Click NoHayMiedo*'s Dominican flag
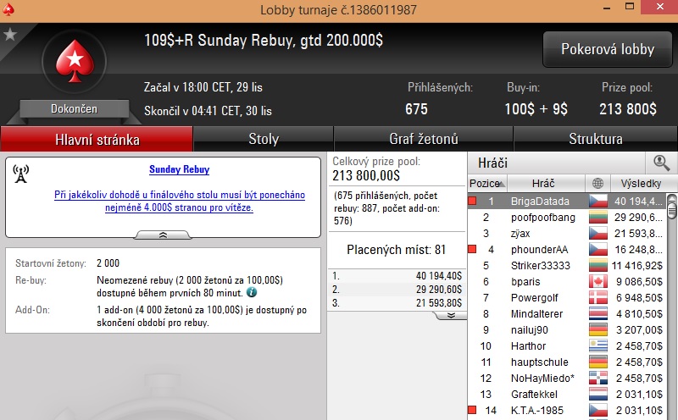 pos(598,379)
